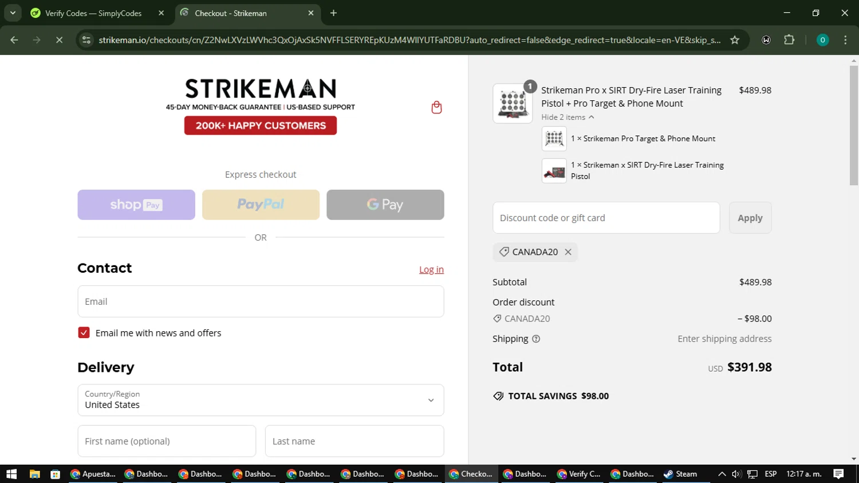This screenshot has height=483, width=859.
Task: View site information icon in address bar
Action: coord(86,40)
